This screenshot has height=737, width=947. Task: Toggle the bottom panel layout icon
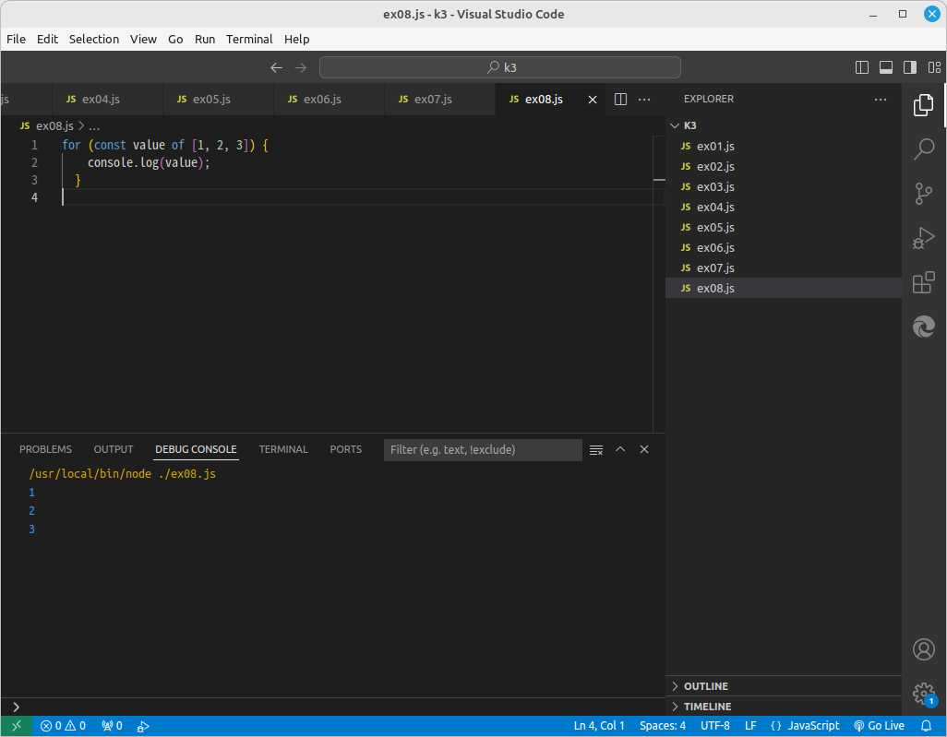point(886,67)
